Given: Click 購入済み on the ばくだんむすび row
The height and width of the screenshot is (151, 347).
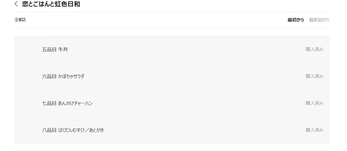Looking at the screenshot, I should click(314, 130).
